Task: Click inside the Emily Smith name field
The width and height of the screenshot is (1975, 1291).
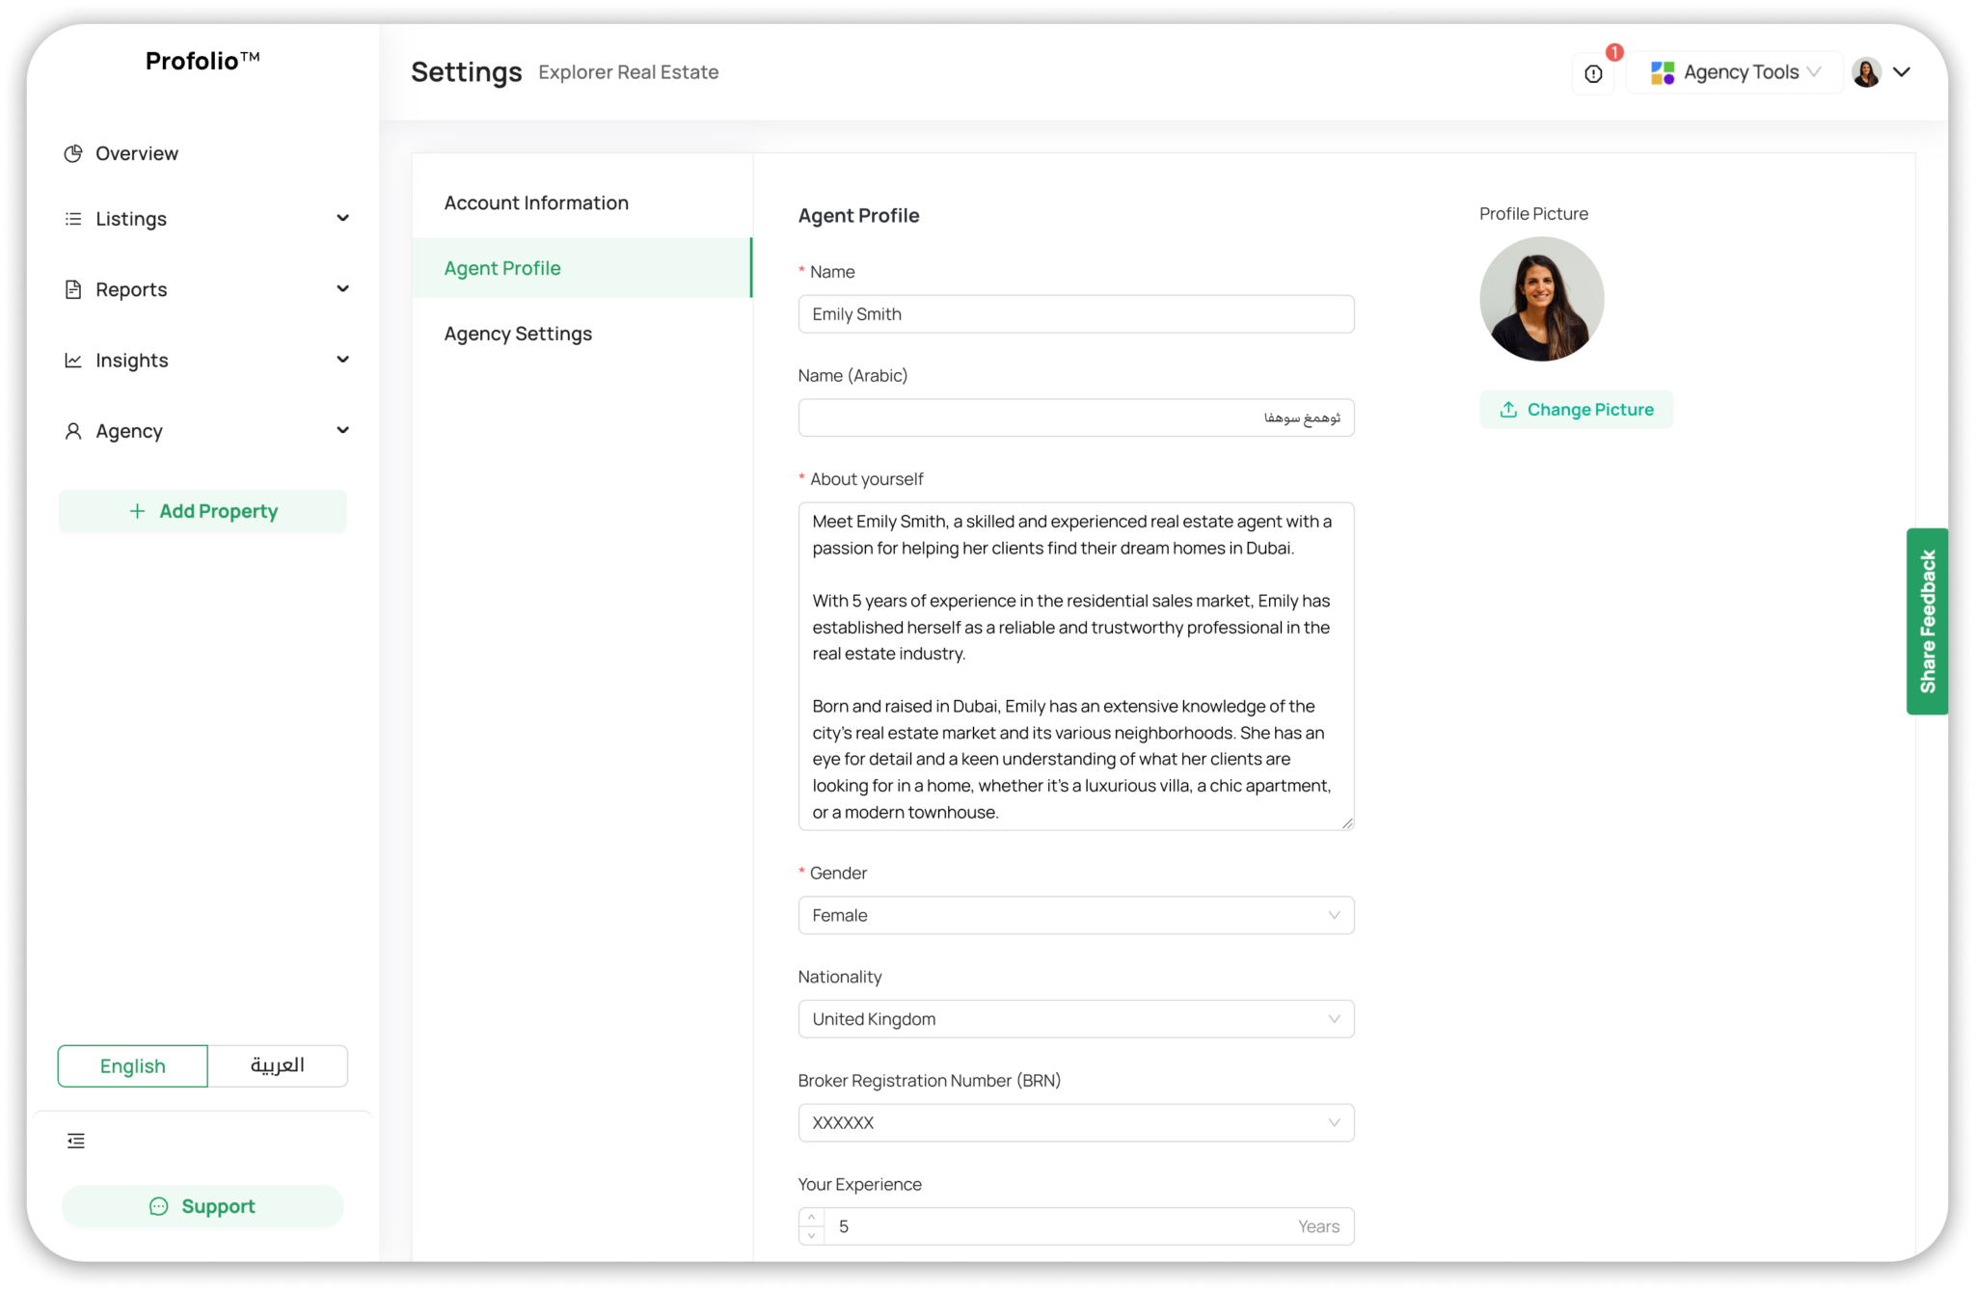Action: (1075, 313)
